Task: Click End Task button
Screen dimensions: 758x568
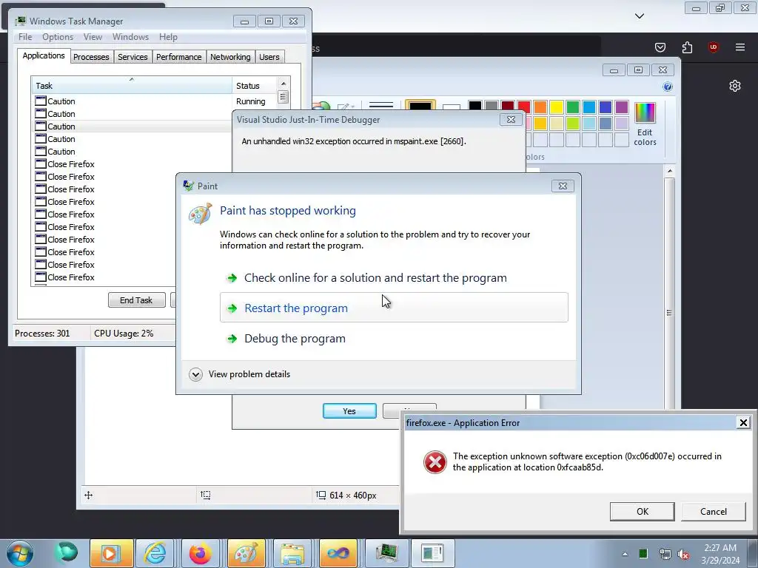Action: [x=136, y=300]
